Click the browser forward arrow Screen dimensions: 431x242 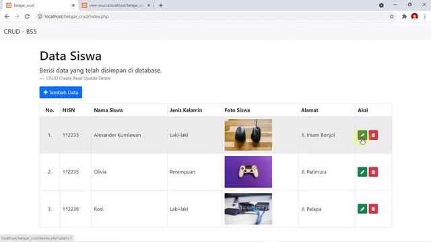(17, 16)
